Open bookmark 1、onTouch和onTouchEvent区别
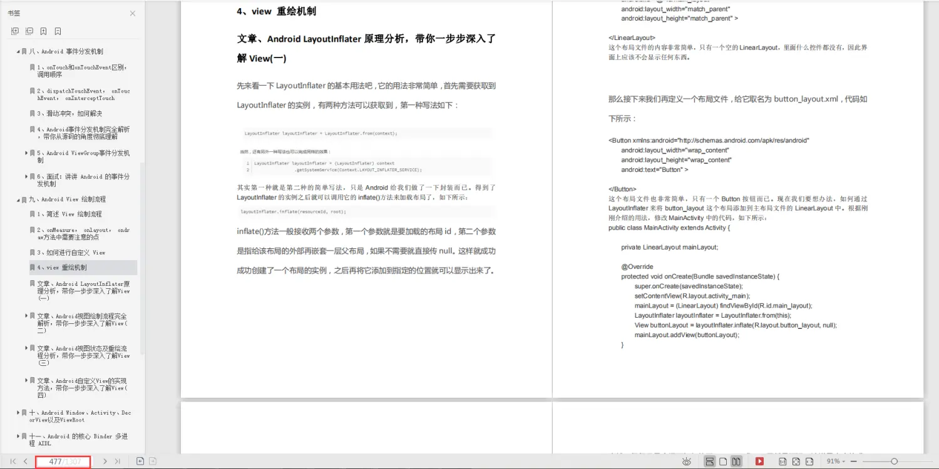The image size is (939, 469). click(x=81, y=71)
